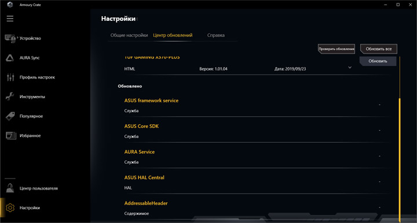Expand the ASUS Core SDK row
Image resolution: width=417 pixels, height=223 pixels.
[x=379, y=131]
